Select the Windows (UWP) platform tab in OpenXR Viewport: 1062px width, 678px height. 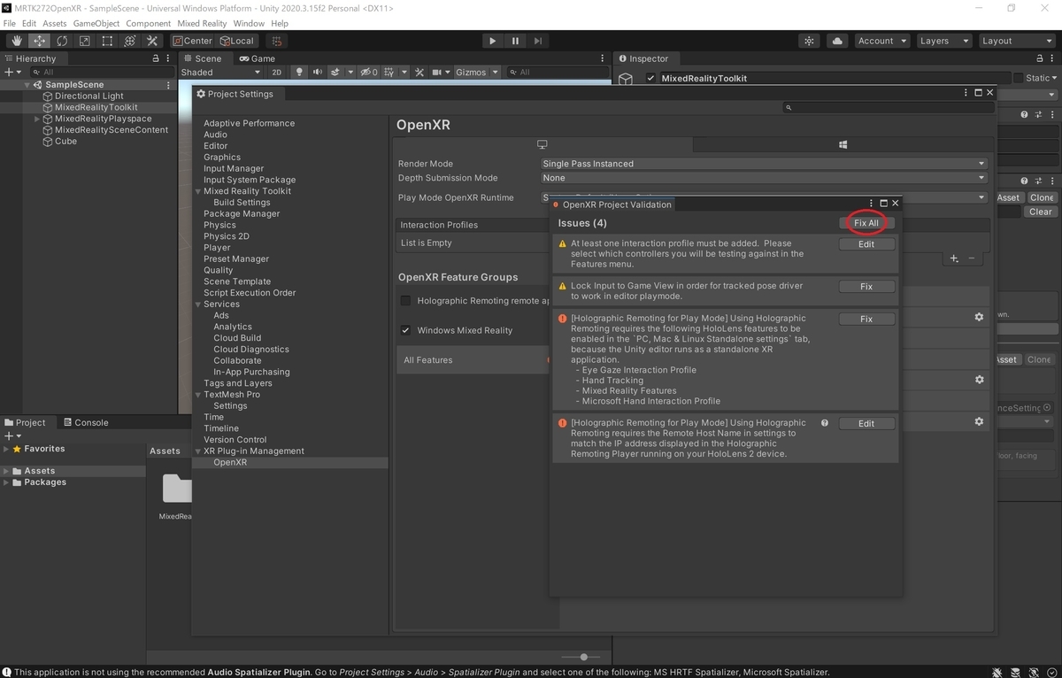pos(843,144)
